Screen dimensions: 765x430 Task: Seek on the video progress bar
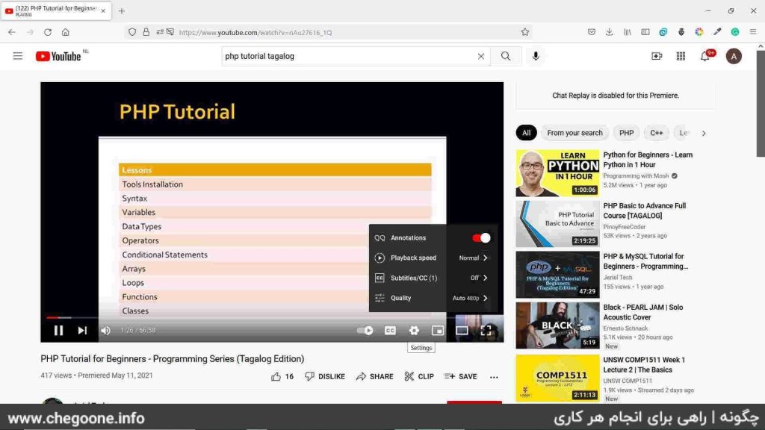click(272, 317)
